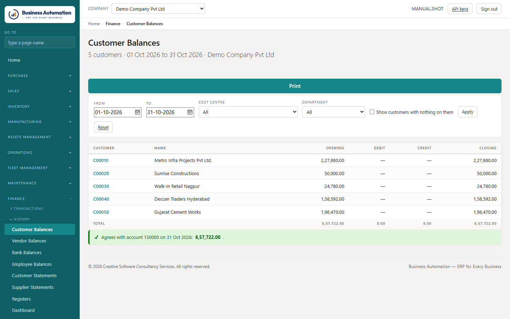
Task: Collapse the History subsection
Action: (20, 219)
